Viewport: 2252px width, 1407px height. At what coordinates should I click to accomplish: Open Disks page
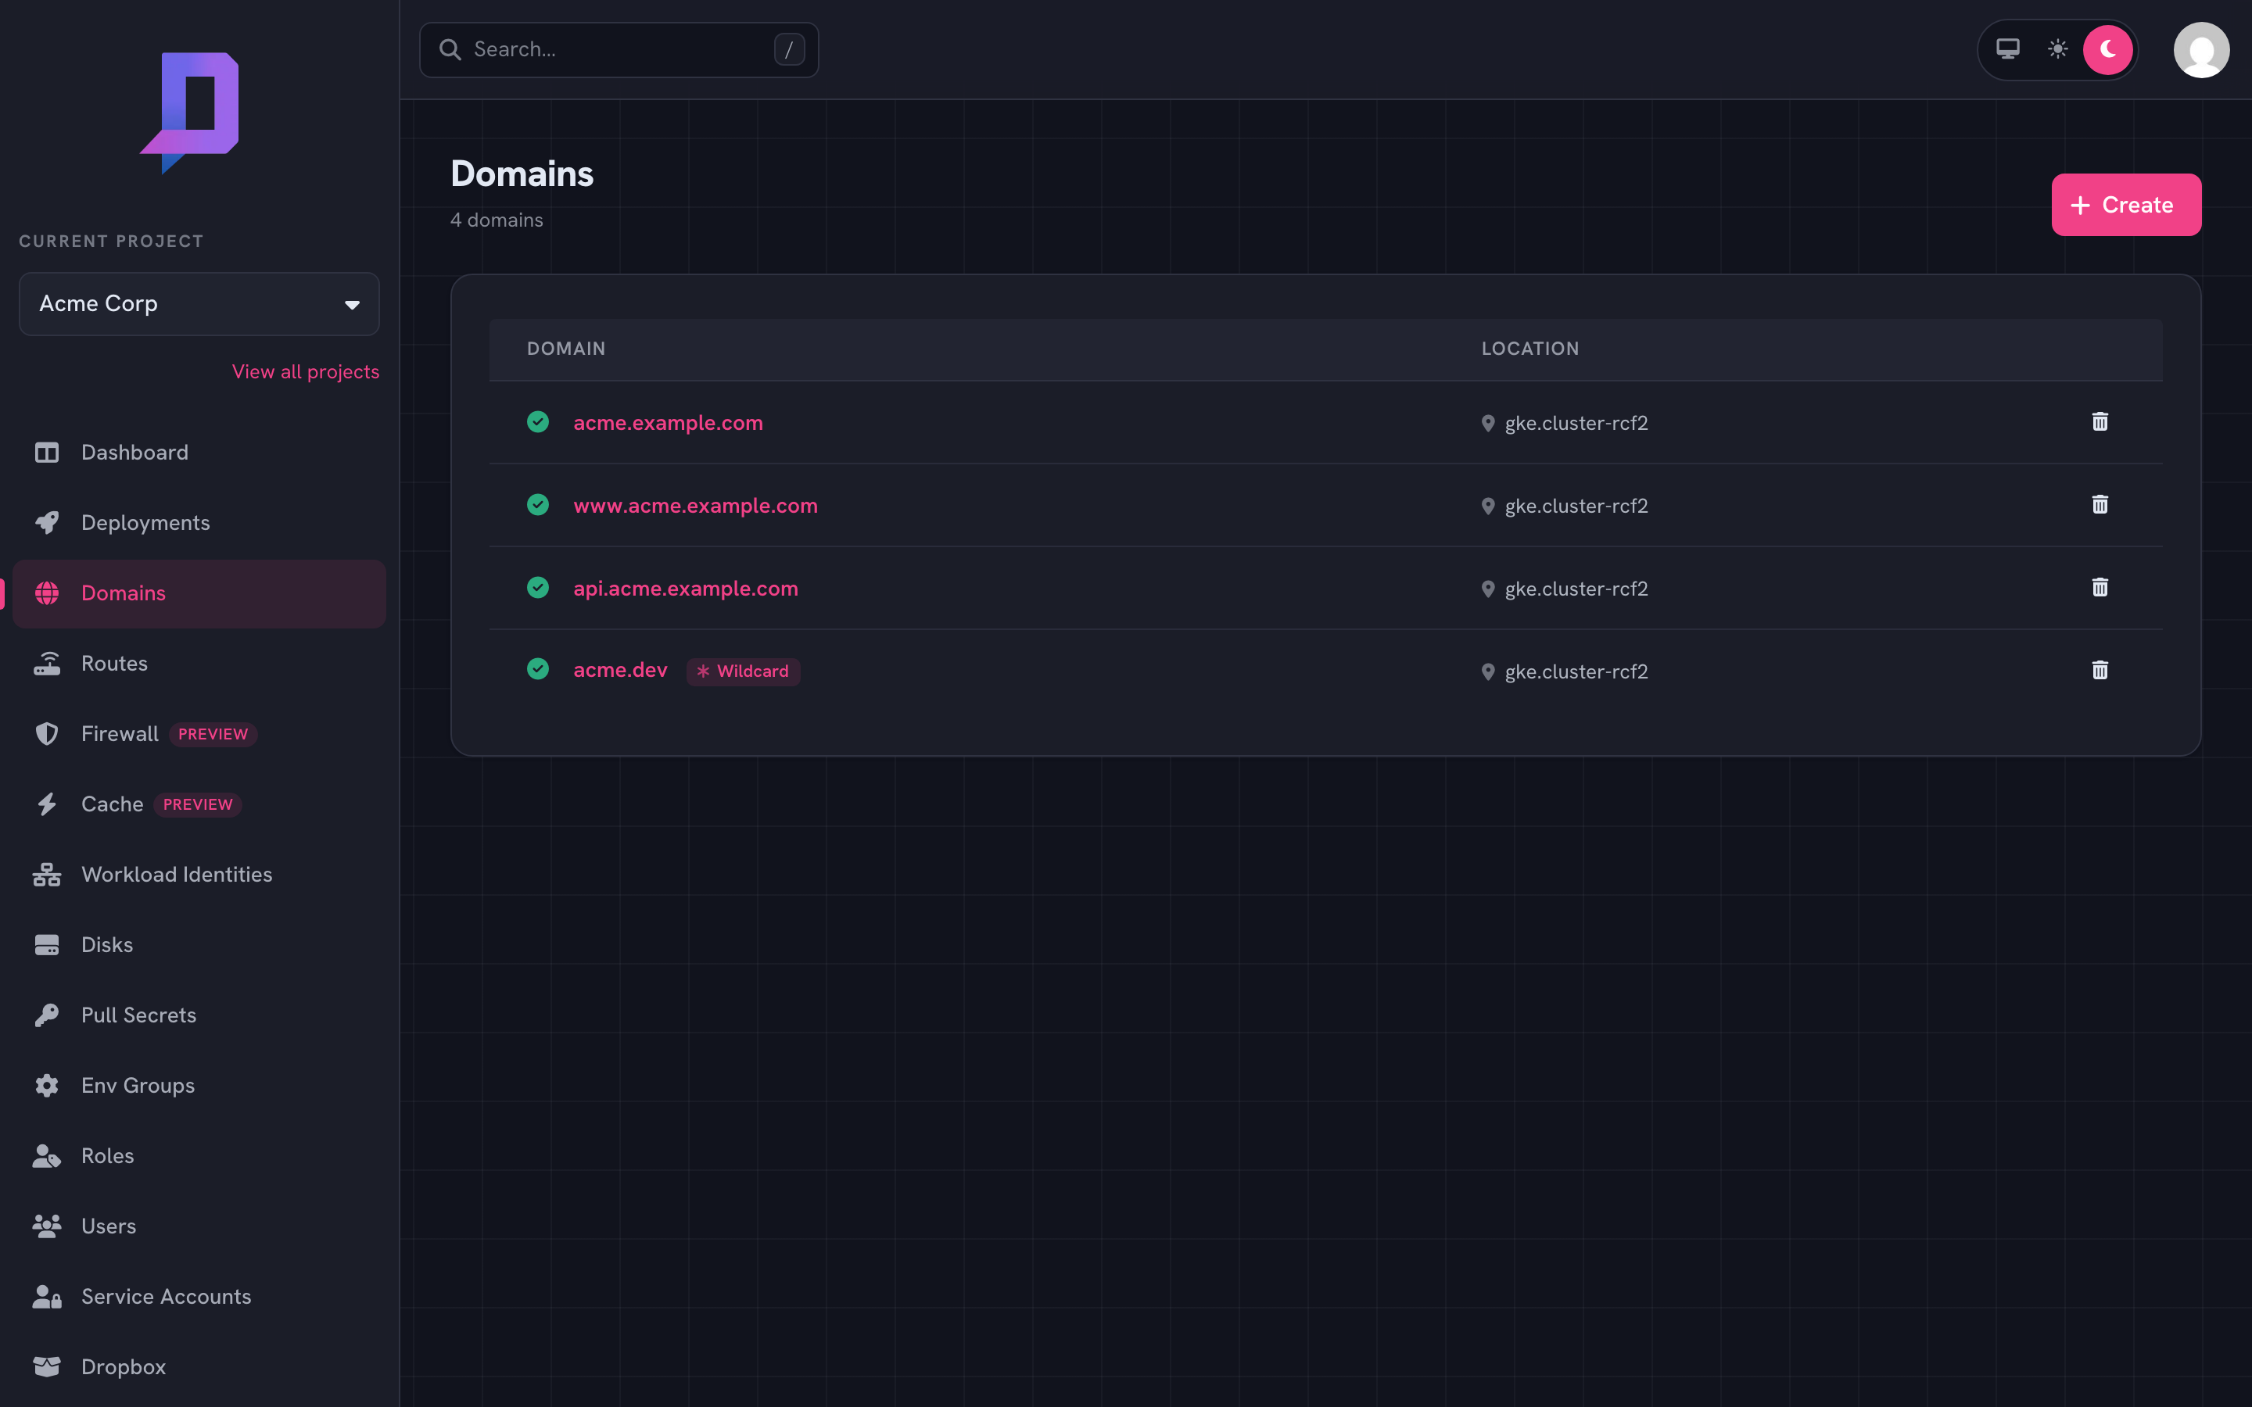click(199, 946)
